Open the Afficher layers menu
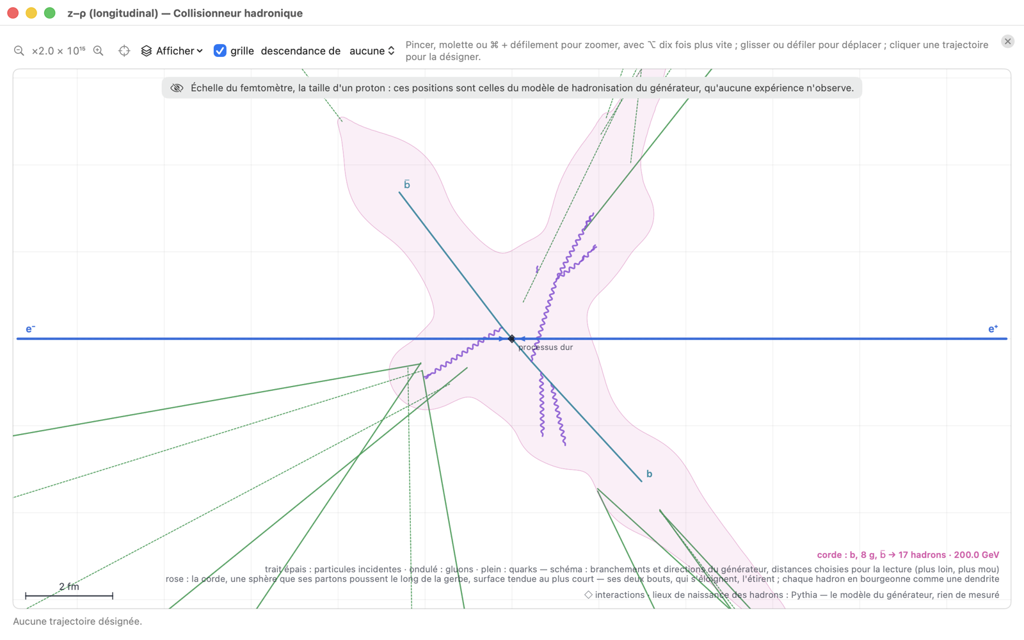 tap(172, 51)
